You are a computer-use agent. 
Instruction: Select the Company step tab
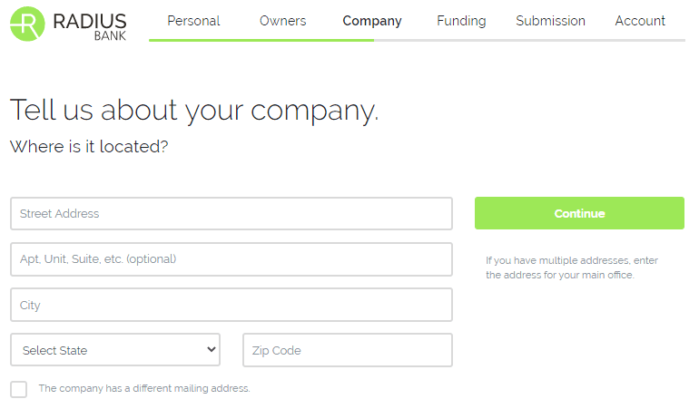click(372, 21)
